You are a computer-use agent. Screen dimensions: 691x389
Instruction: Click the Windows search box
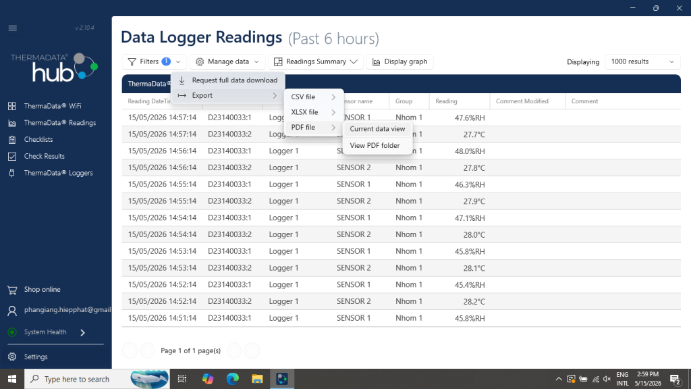[x=97, y=379]
